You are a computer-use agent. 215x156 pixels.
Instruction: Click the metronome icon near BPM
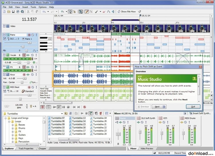pos(31,106)
